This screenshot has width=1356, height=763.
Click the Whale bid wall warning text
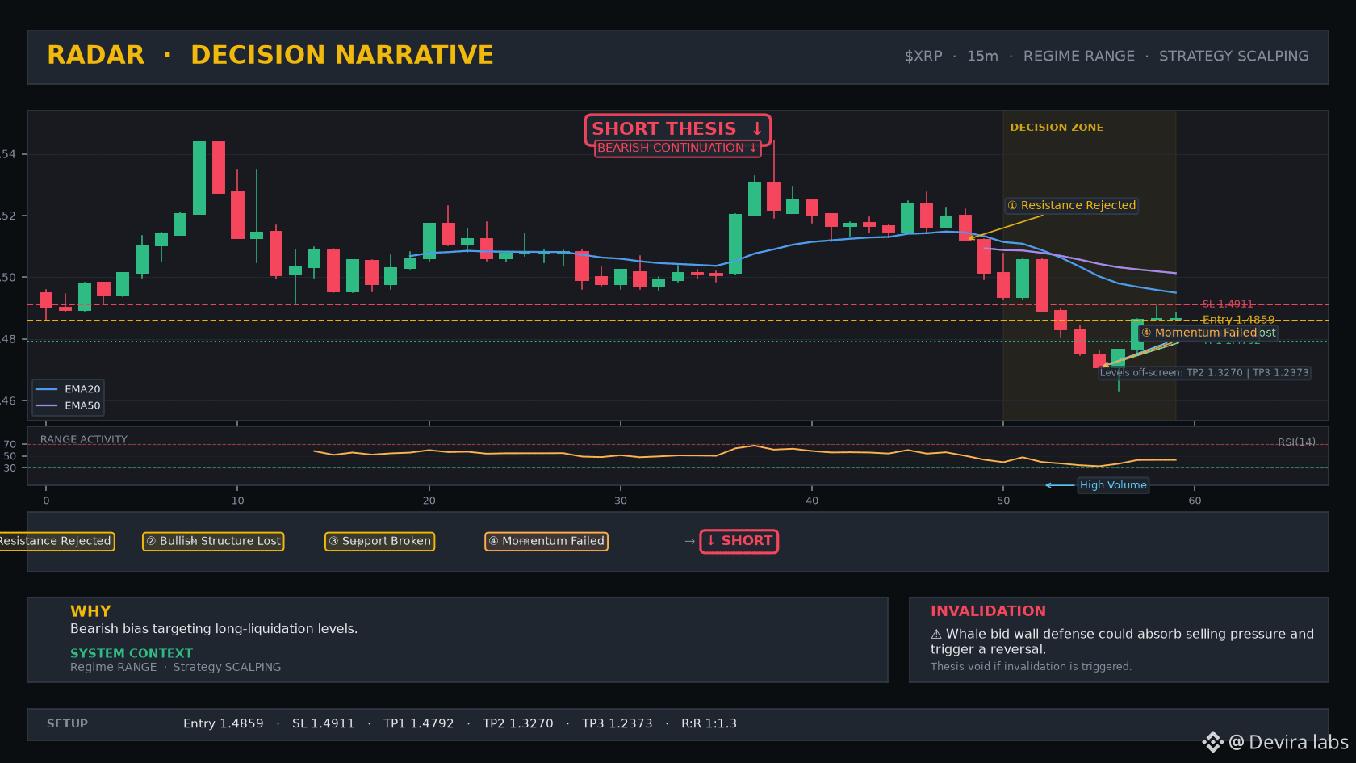click(1122, 642)
